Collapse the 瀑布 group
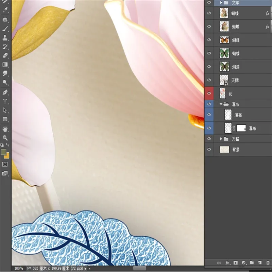Screen dimensions: 272x272 coord(221,104)
